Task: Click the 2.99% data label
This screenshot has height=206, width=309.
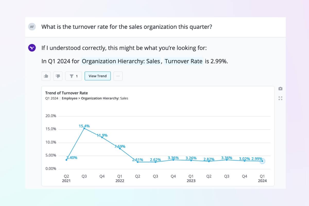Action: pyautogui.click(x=257, y=159)
